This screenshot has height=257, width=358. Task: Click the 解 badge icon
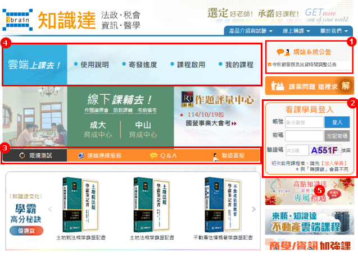pyautogui.click(x=345, y=85)
